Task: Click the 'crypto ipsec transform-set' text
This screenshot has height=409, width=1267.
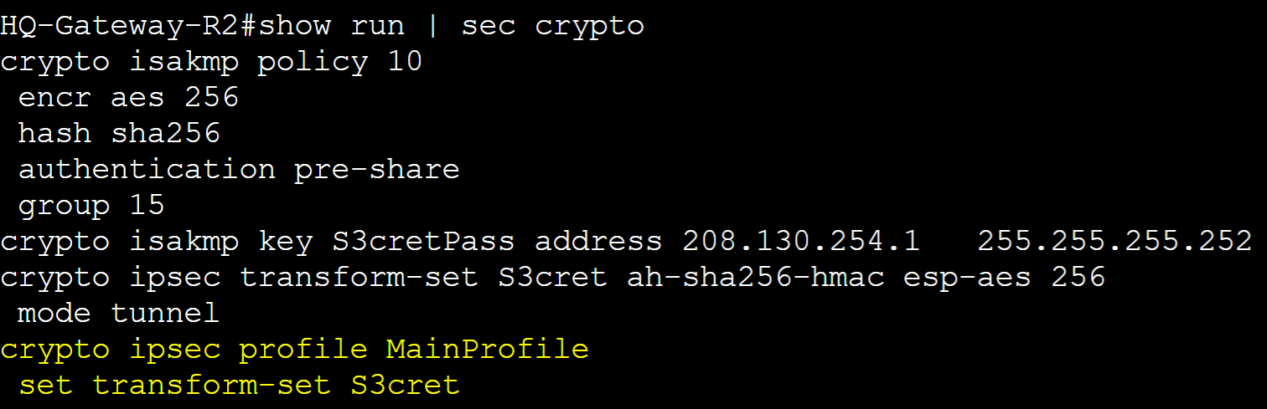Action: coord(239,277)
